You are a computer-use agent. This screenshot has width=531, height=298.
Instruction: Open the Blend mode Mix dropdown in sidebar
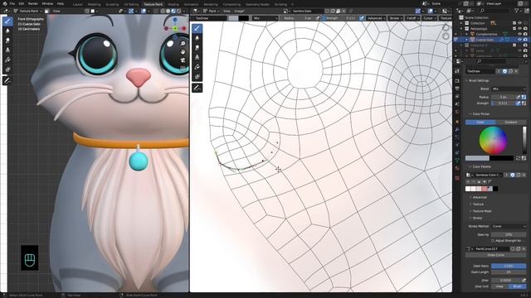pyautogui.click(x=509, y=89)
